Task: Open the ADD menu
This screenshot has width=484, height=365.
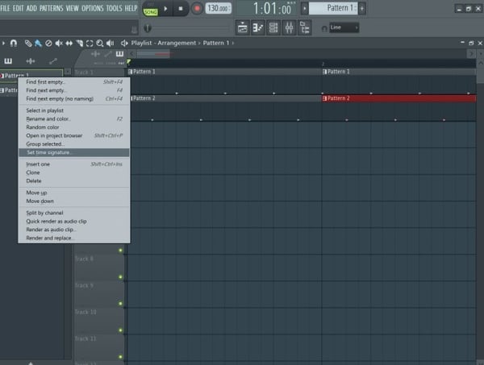Action: (31, 8)
